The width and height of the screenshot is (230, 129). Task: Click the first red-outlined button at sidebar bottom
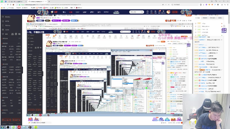point(6,120)
